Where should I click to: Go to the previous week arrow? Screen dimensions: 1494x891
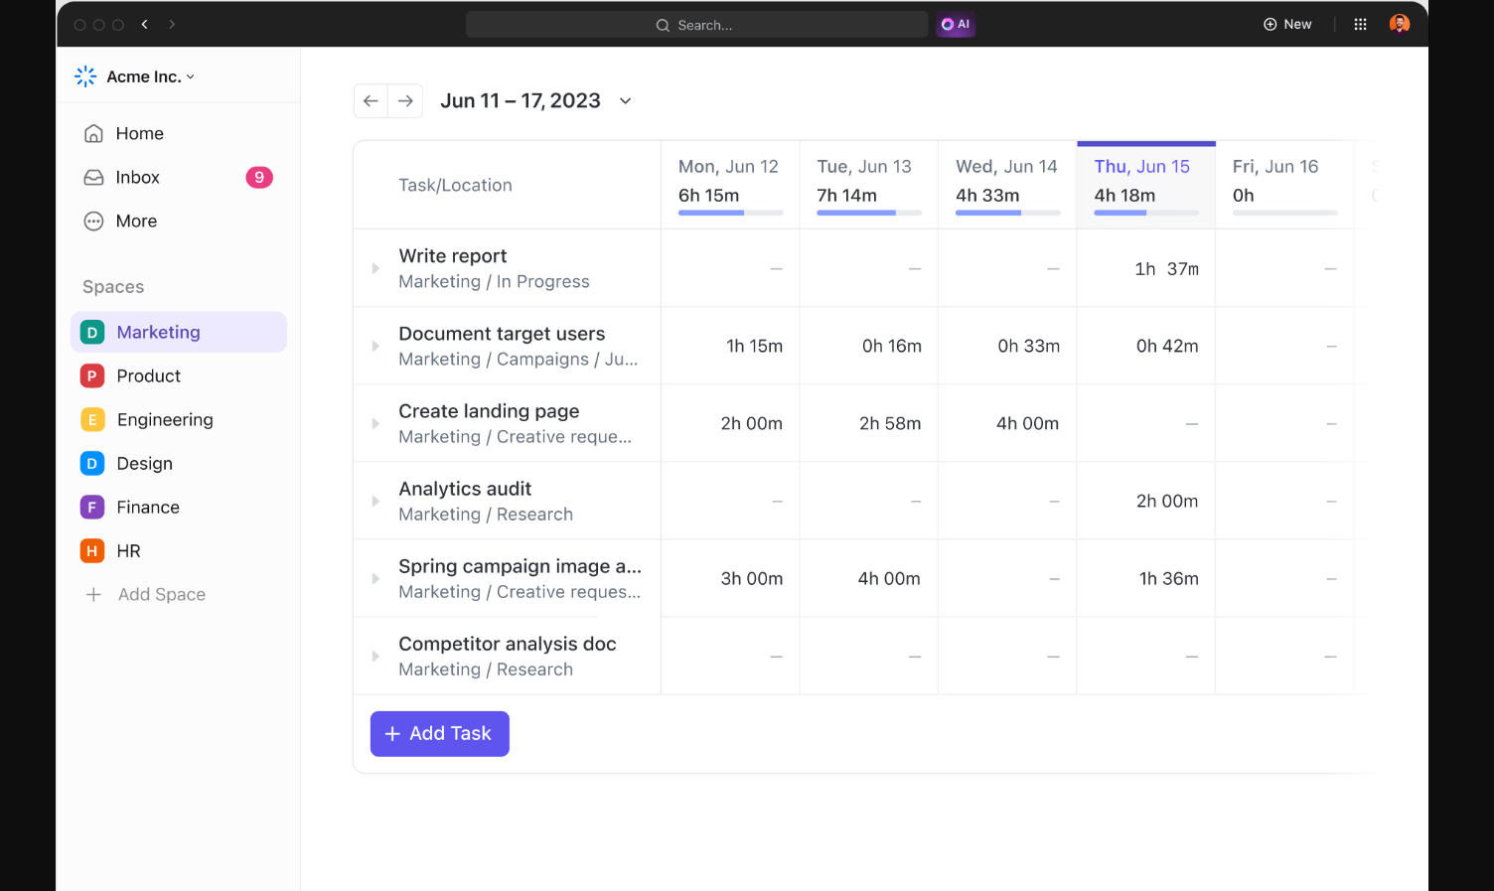point(371,100)
